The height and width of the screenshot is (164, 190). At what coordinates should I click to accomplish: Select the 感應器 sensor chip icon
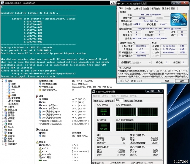point(9,104)
